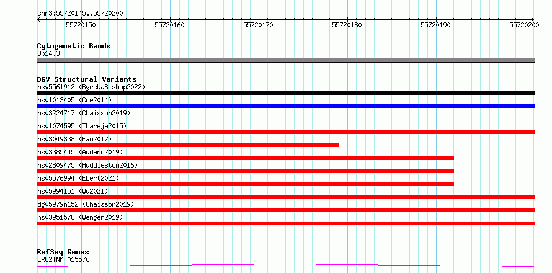Click ruler position label 55720150

click(x=81, y=25)
